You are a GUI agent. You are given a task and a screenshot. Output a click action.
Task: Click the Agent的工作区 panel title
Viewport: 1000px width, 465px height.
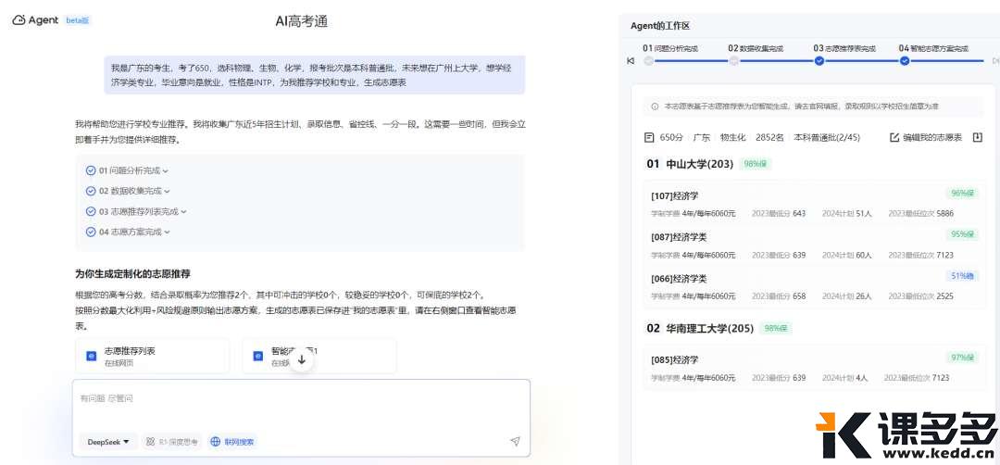(660, 26)
